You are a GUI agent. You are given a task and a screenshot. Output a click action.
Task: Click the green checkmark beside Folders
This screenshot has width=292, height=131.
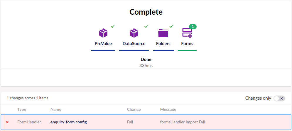171,26
